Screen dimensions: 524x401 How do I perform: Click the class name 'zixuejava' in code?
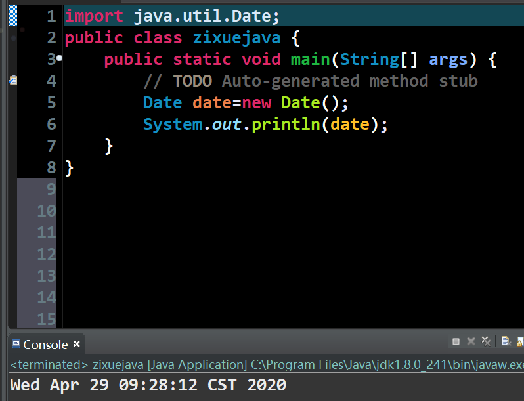236,37
